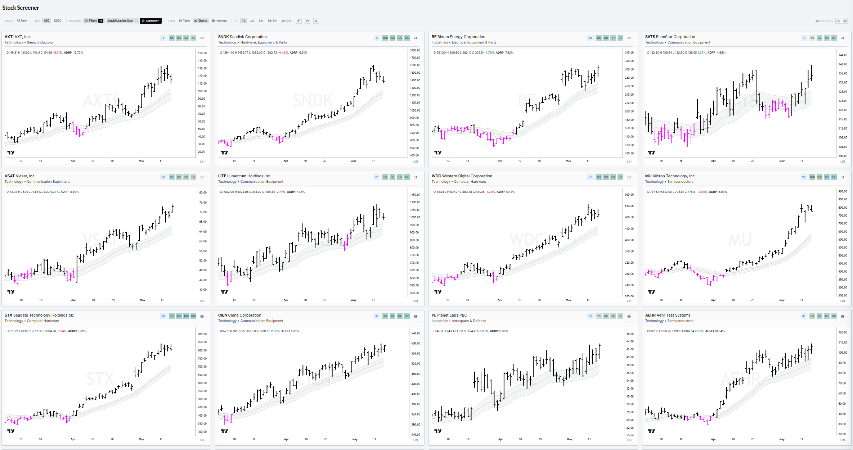Open the Filters panel with 11 filters
Screen dimensions: 853x450
pos(94,21)
